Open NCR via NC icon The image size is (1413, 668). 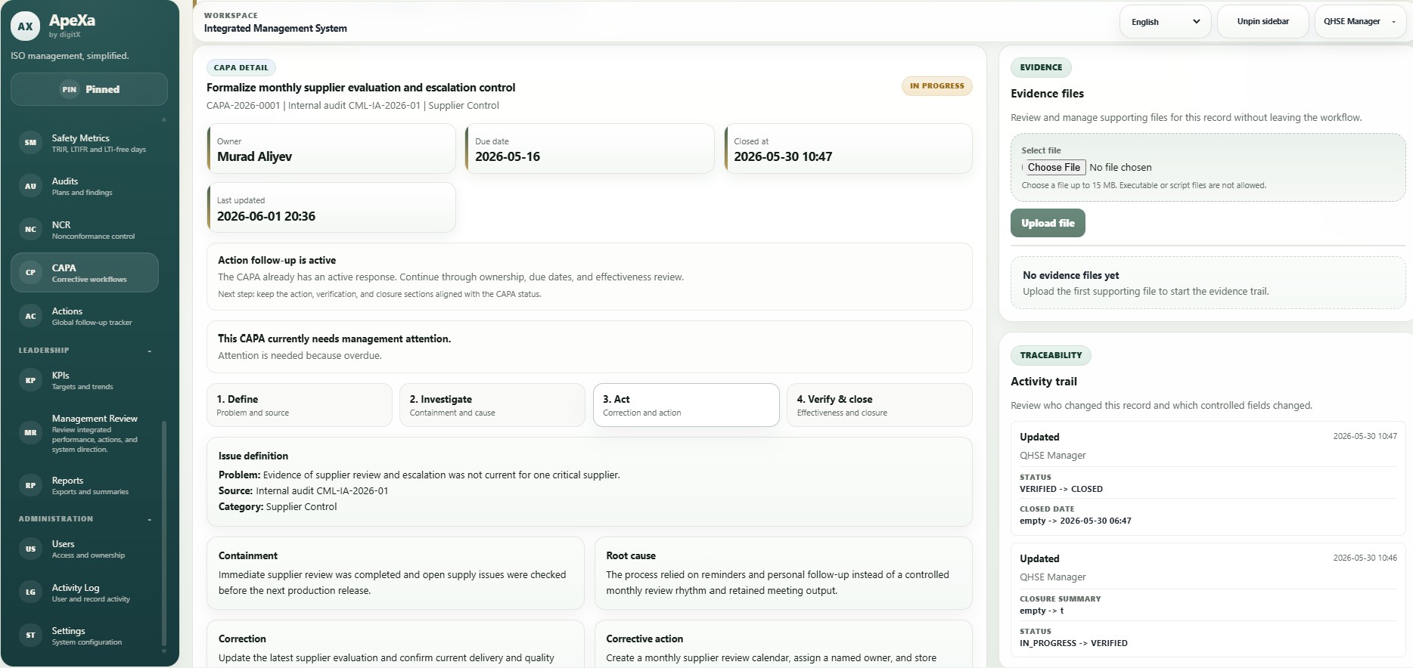click(30, 230)
